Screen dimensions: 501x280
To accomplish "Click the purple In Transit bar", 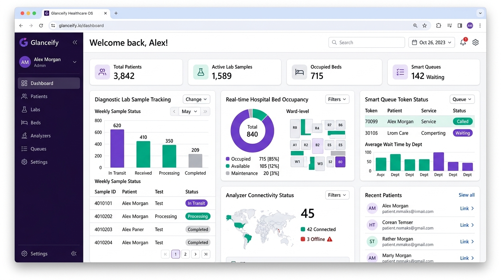I will [117, 148].
